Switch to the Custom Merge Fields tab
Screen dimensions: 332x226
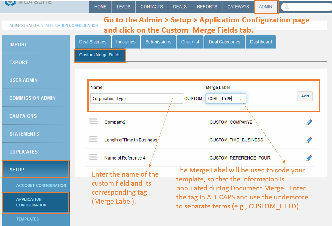(x=100, y=55)
